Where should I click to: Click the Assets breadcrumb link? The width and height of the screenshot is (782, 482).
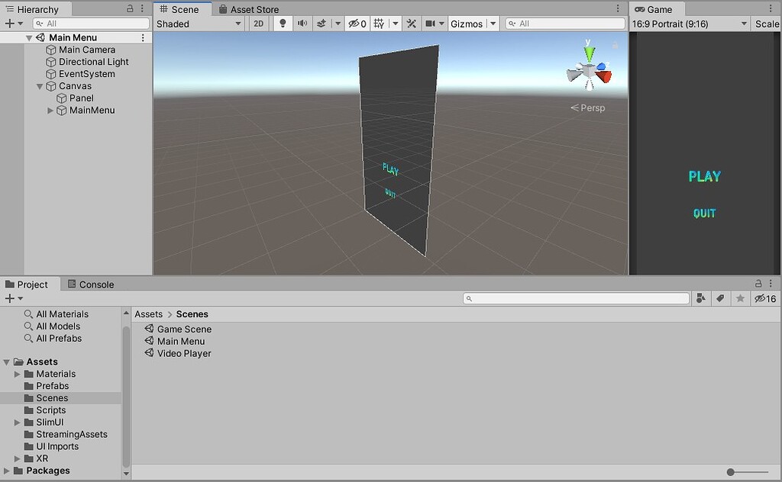148,313
